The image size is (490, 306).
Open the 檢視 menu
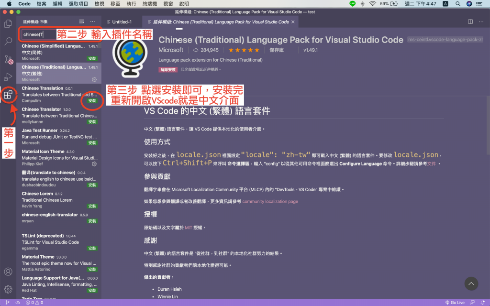[100, 4]
